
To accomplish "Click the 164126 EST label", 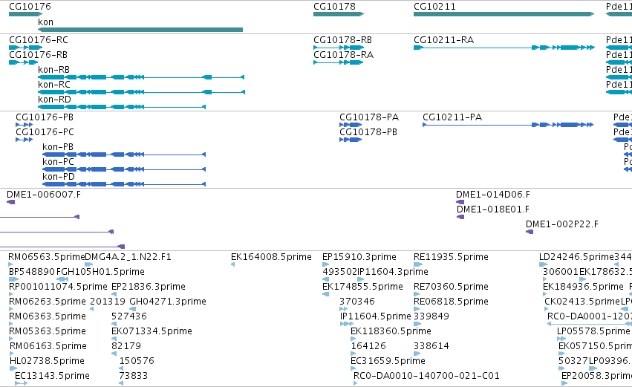I will (x=368, y=347).
